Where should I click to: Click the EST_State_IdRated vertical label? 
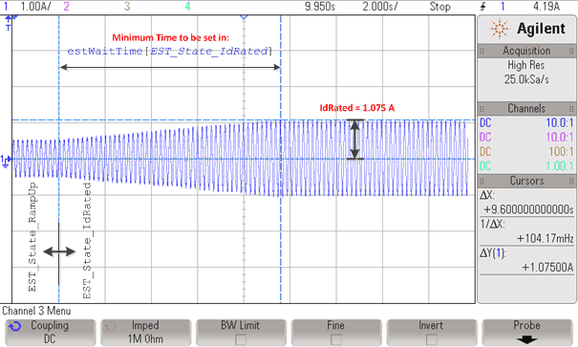(x=87, y=241)
